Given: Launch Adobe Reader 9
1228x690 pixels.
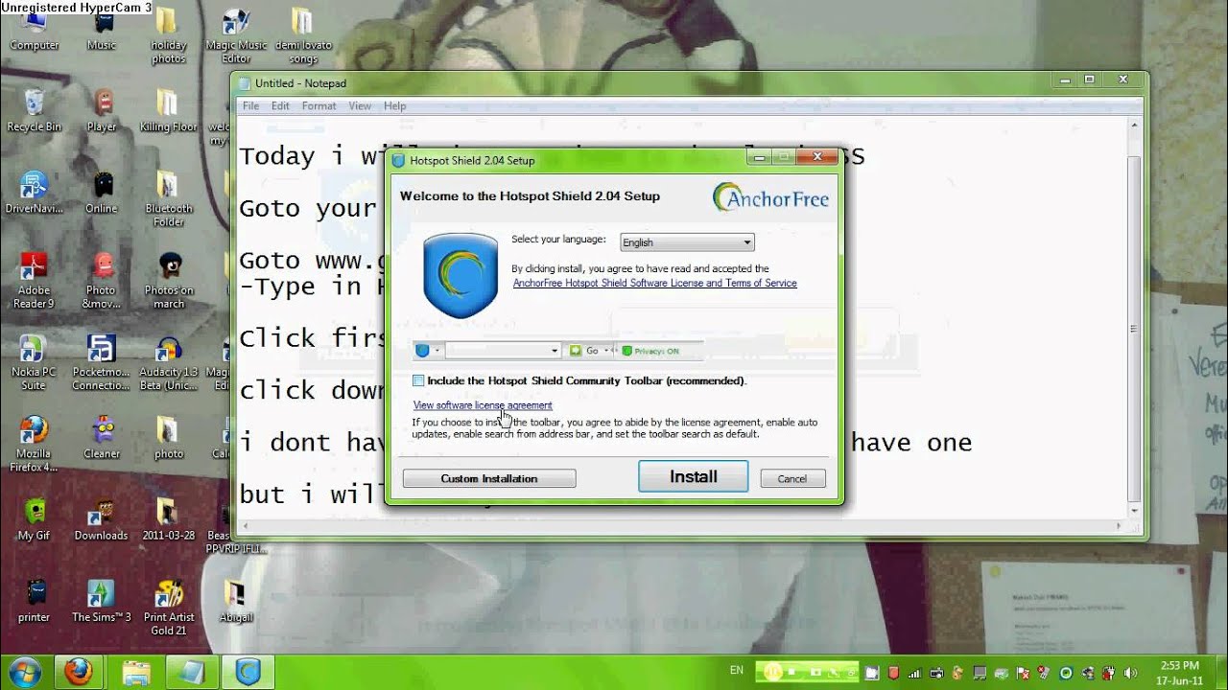Looking at the screenshot, I should tap(34, 280).
